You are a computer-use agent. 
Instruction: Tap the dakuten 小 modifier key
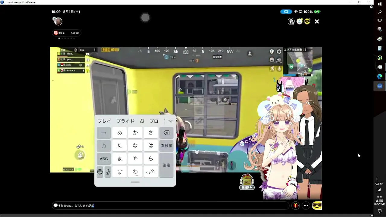tap(120, 172)
